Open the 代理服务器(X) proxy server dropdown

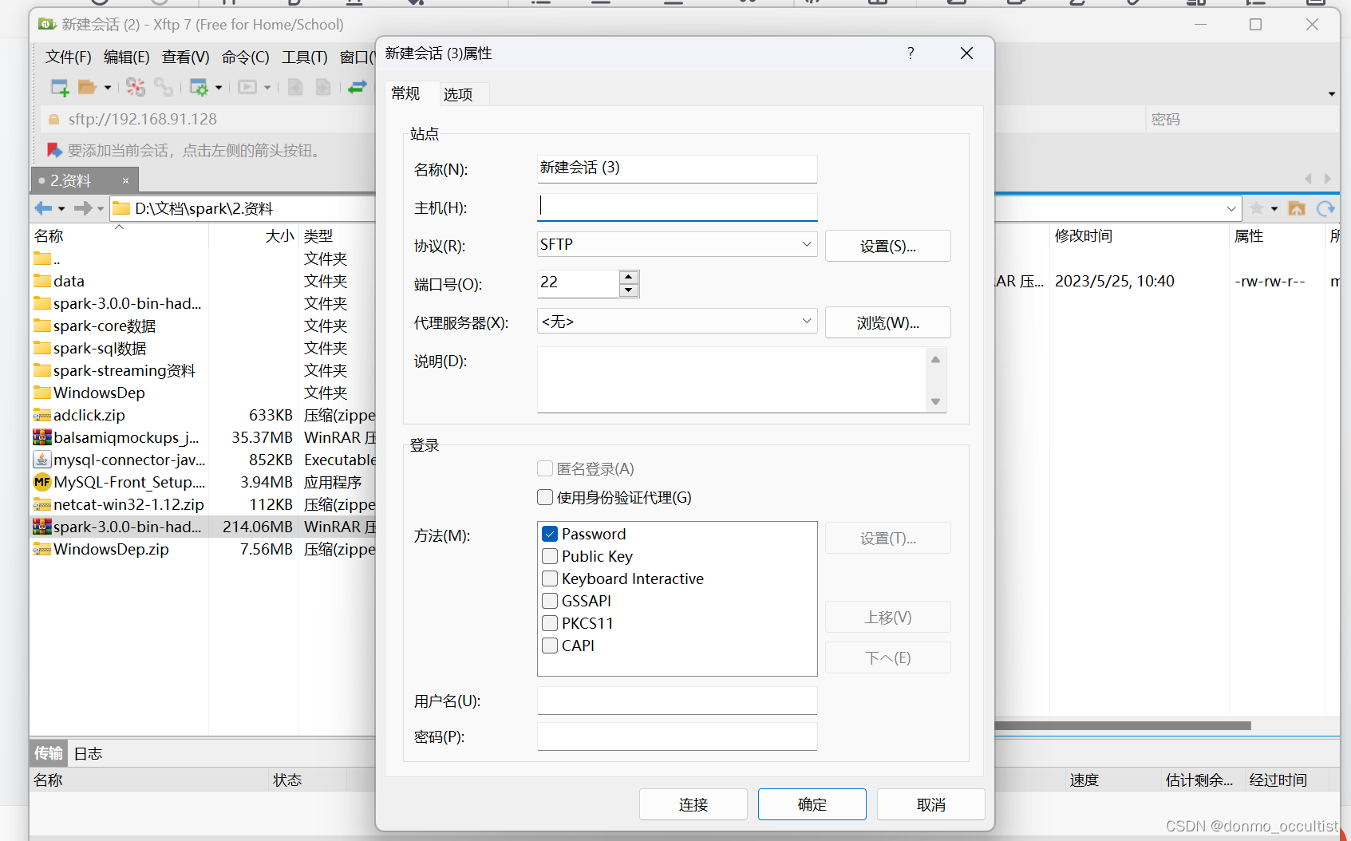[x=806, y=321]
